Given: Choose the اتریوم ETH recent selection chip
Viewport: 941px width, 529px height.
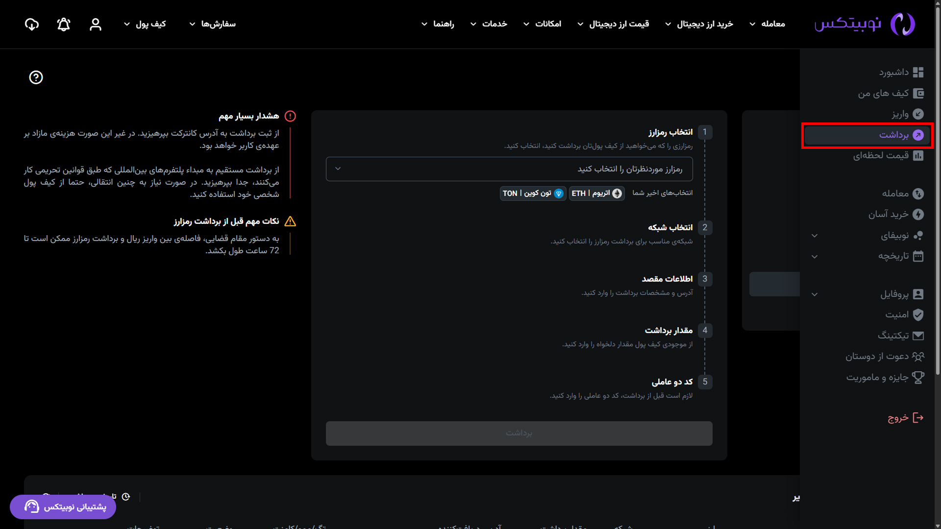Looking at the screenshot, I should [596, 193].
